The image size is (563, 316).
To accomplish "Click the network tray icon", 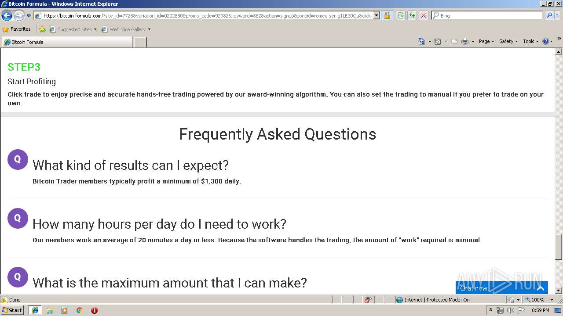I will click(500, 310).
